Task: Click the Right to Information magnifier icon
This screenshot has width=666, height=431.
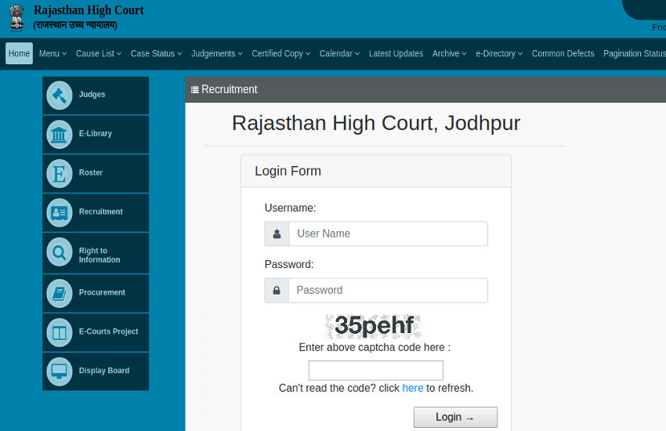Action: (x=60, y=253)
